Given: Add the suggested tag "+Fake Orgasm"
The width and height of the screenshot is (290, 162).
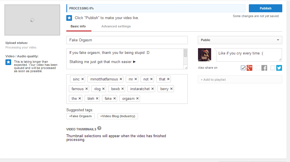Looking at the screenshot, I should pos(80,116).
